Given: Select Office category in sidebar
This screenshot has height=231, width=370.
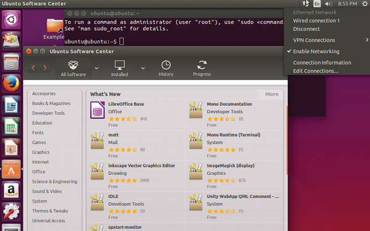Looking at the screenshot, I should tap(39, 172).
